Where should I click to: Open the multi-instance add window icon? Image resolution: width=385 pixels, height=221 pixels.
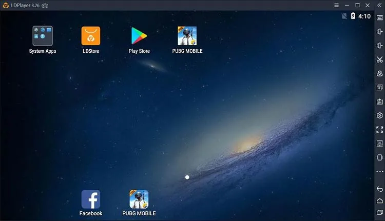pyautogui.click(x=379, y=88)
